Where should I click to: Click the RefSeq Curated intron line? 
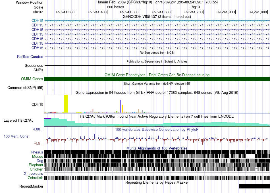click(157, 57)
